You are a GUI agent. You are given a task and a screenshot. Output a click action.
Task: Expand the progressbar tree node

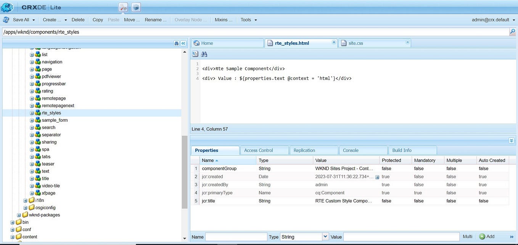pyautogui.click(x=32, y=84)
